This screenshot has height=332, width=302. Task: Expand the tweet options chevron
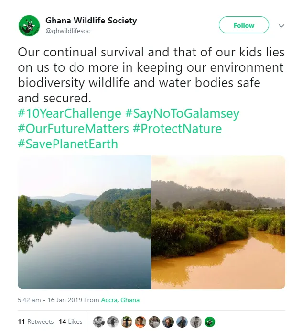(x=281, y=25)
